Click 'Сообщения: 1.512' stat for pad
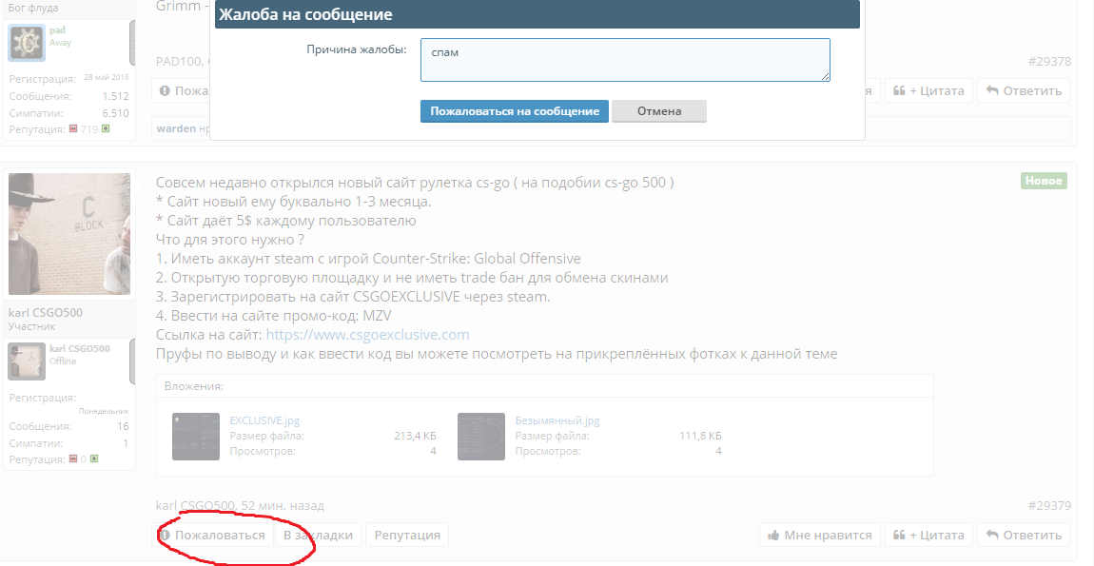Viewport: 1094px width, 566px height. pos(69,96)
